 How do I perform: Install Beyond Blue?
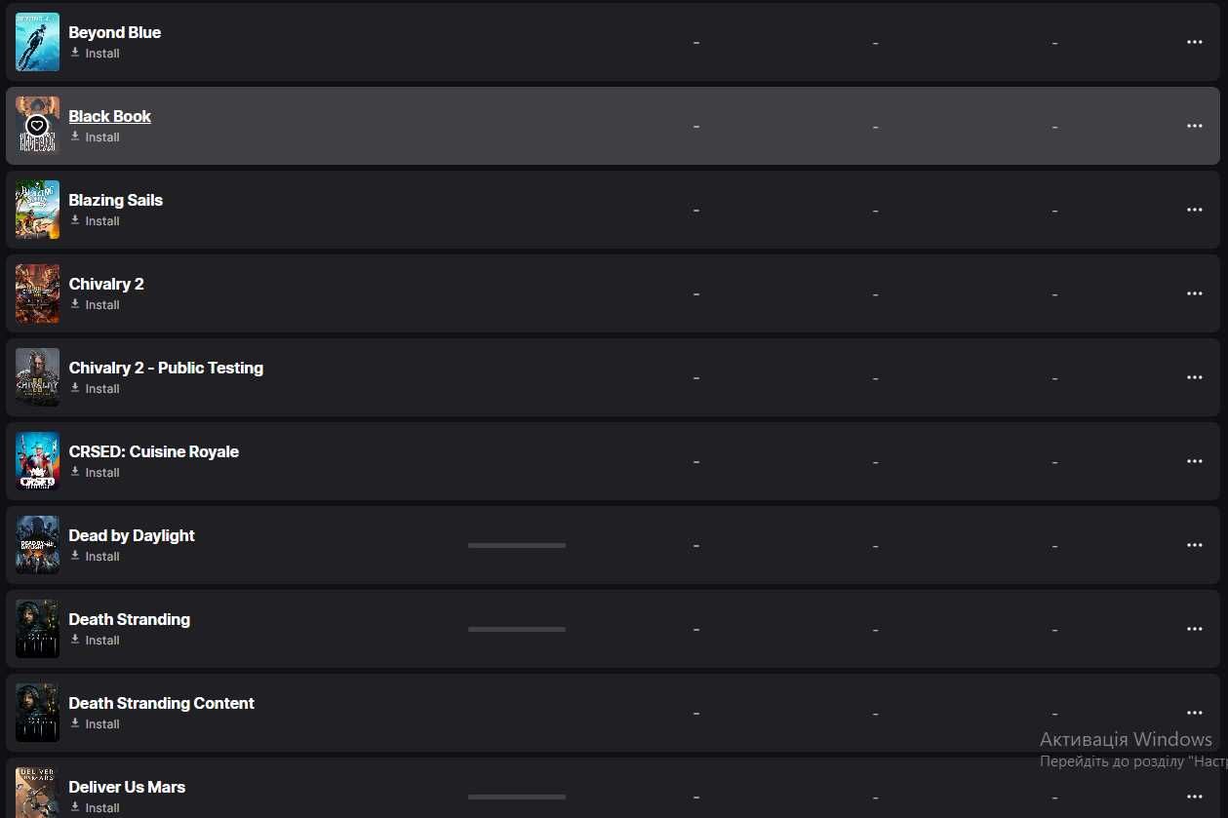pyautogui.click(x=95, y=54)
